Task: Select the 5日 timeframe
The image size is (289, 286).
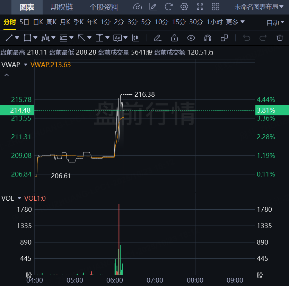Action: click(24, 22)
